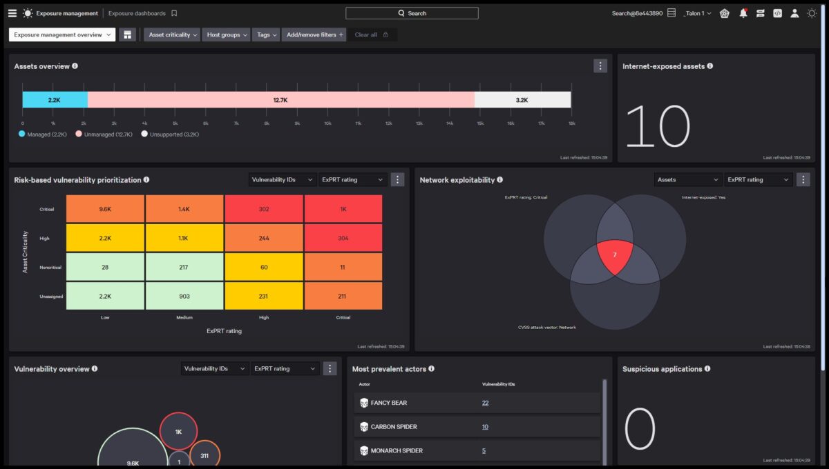Open Vulnerability overview three-dot menu
Image resolution: width=829 pixels, height=469 pixels.
click(x=330, y=368)
